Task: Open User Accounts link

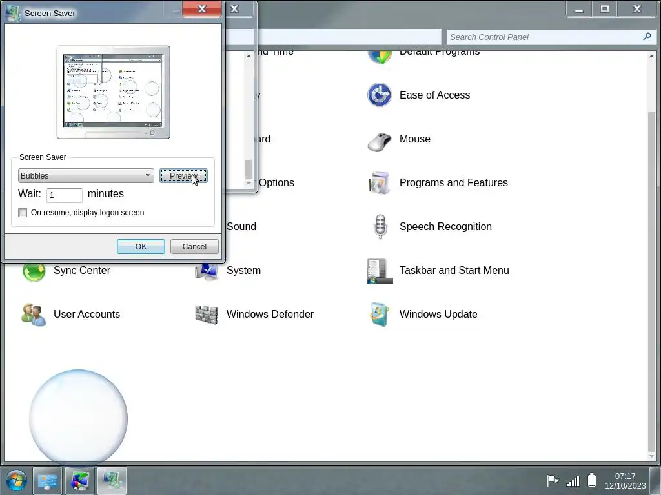Action: coord(86,314)
